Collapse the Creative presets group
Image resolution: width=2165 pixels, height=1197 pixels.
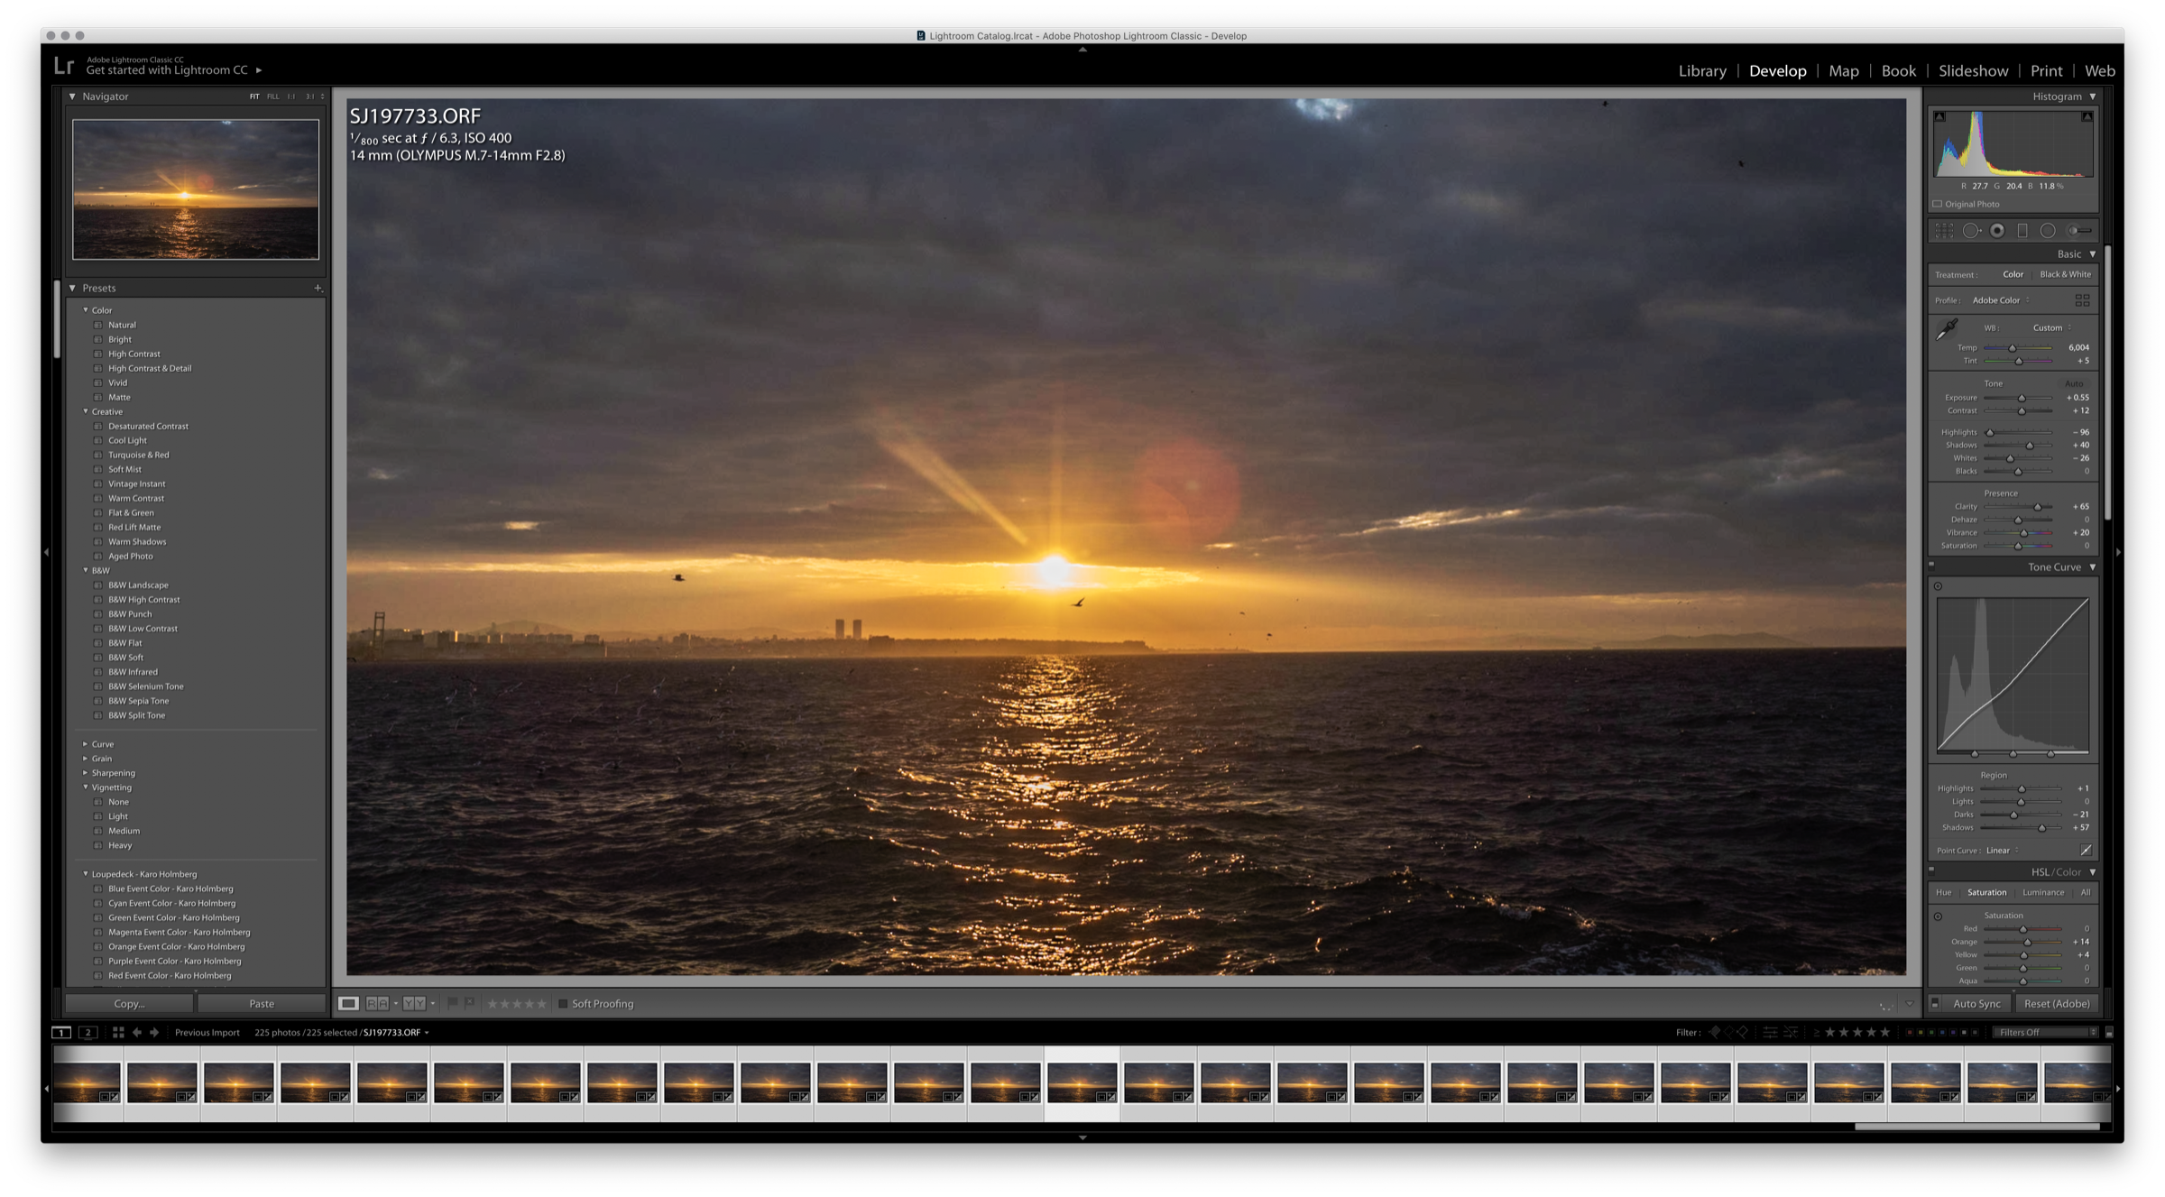pyautogui.click(x=86, y=411)
